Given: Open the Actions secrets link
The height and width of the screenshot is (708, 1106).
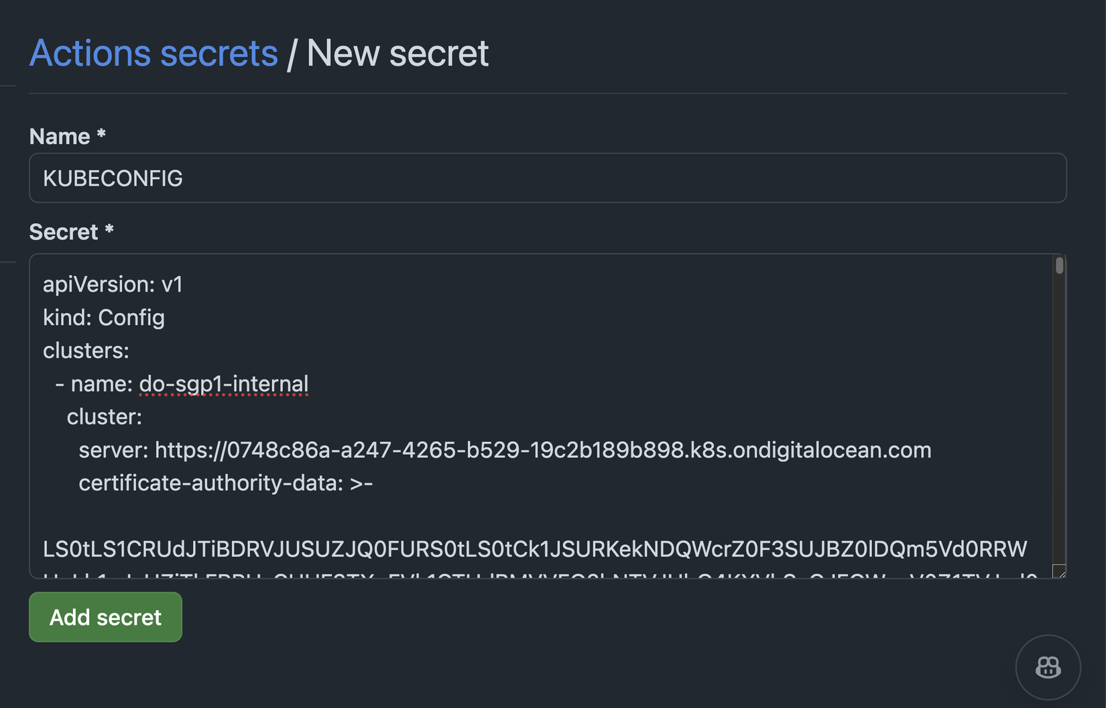Looking at the screenshot, I should click(153, 53).
